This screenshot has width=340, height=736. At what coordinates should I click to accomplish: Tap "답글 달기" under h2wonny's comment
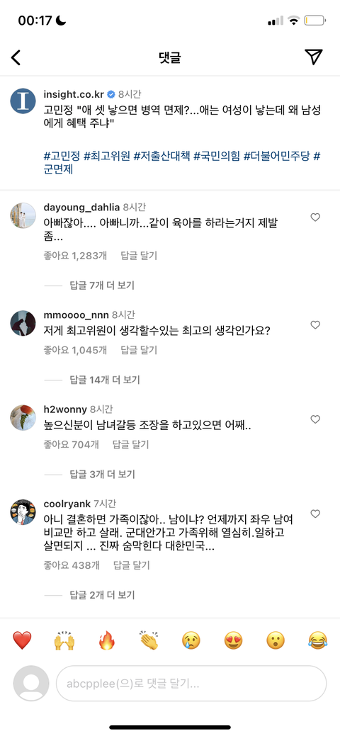click(x=130, y=444)
